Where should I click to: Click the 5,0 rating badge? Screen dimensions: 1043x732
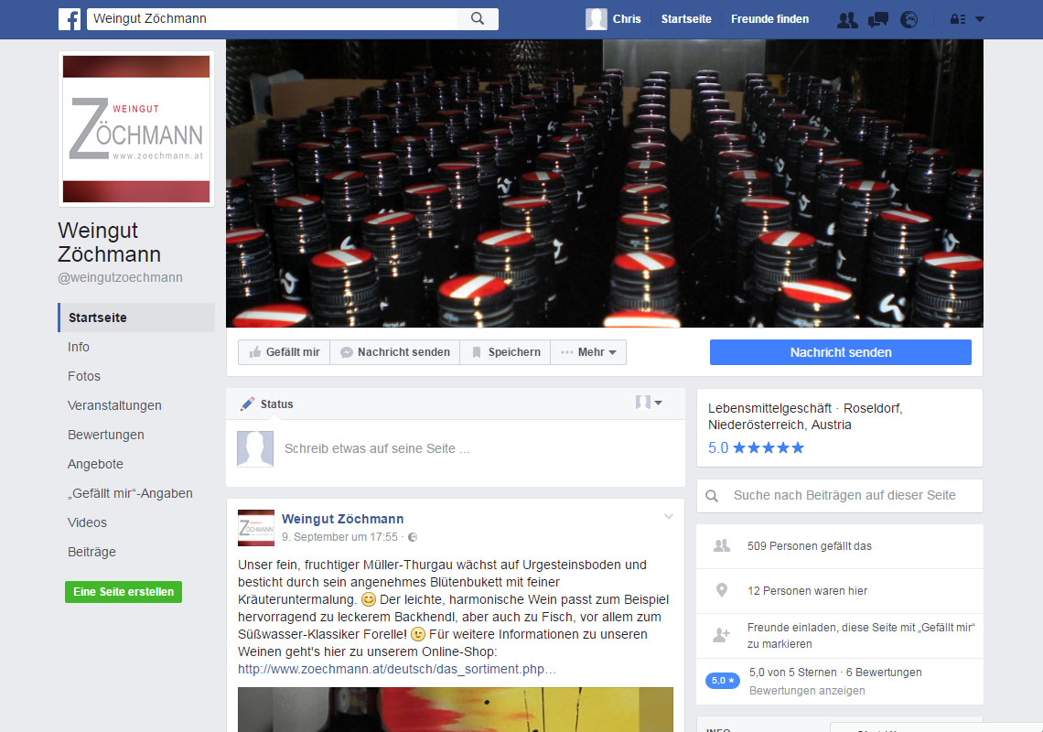click(723, 681)
